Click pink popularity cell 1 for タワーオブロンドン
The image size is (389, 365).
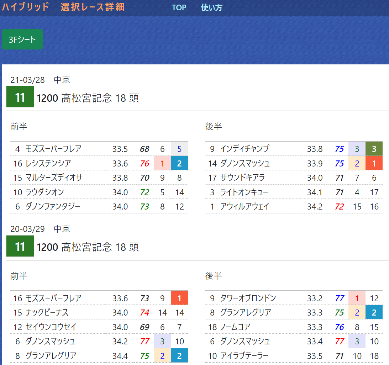357,298
